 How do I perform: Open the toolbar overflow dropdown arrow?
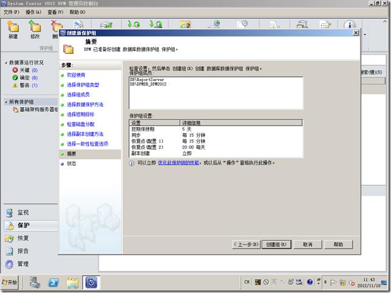[365, 35]
